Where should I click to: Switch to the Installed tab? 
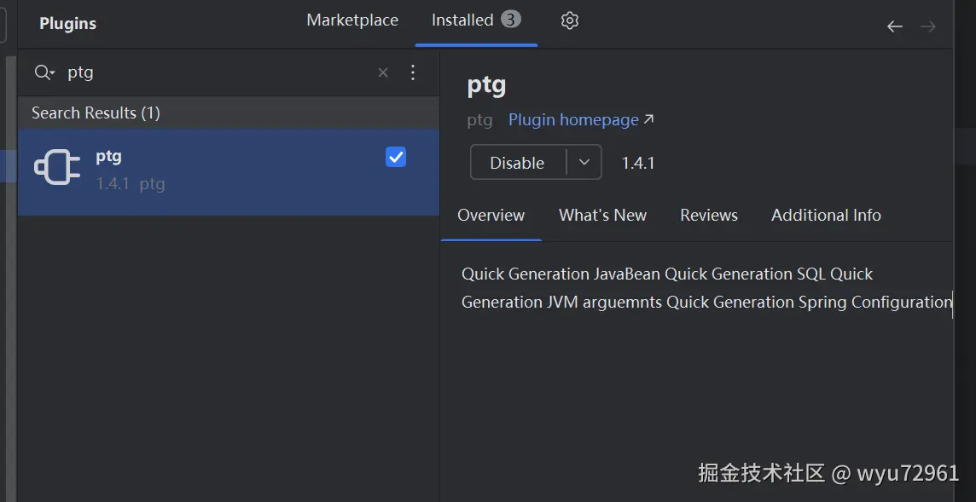coord(462,20)
